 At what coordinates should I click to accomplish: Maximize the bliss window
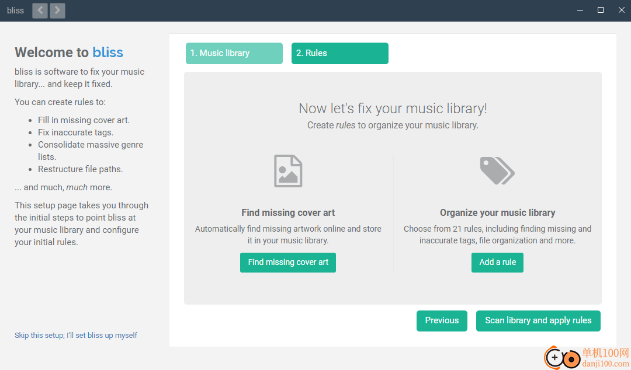pos(601,11)
